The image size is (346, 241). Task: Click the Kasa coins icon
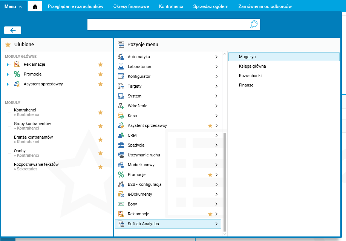pyautogui.click(x=121, y=116)
